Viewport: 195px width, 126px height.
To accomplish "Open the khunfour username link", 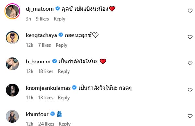I will [37, 114].
